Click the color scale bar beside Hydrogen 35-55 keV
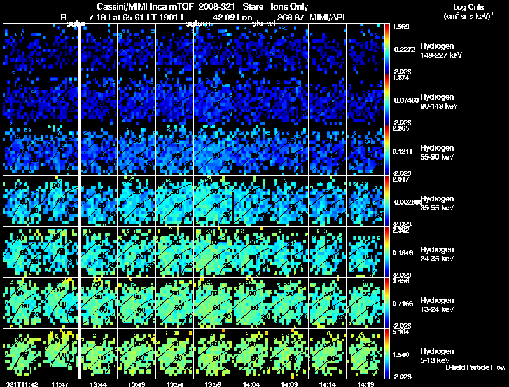The width and height of the screenshot is (509, 387). coord(387,201)
